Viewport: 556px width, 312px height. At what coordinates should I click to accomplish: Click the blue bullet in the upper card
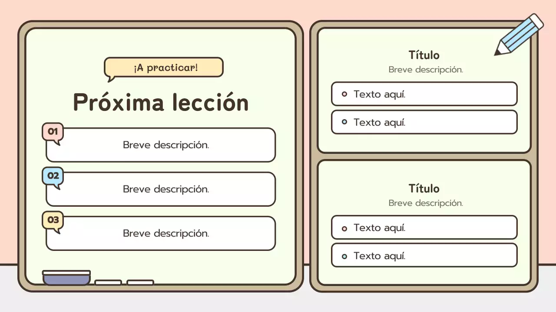pos(344,122)
